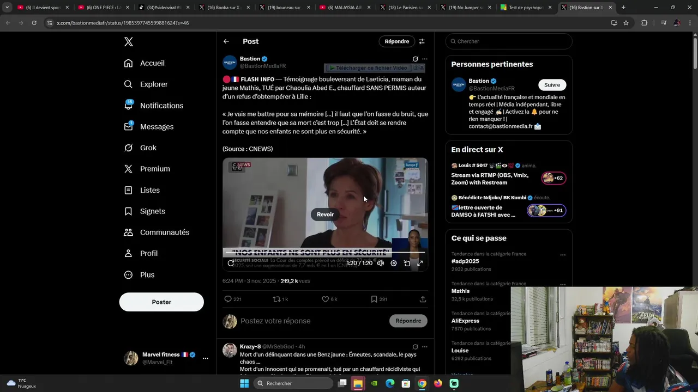The image size is (698, 392).
Task: Open Grok in the sidebar
Action: pos(141,148)
